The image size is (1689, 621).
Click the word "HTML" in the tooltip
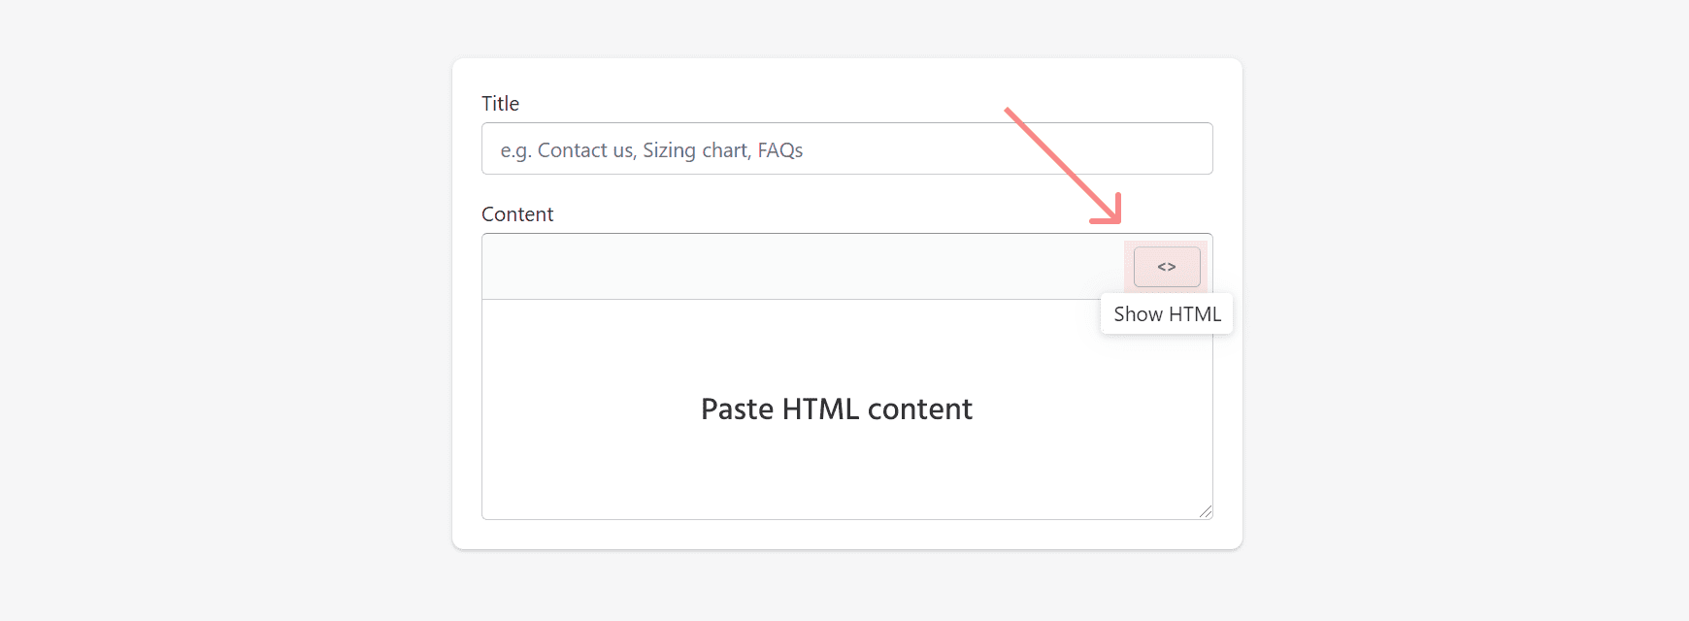point(1195,314)
